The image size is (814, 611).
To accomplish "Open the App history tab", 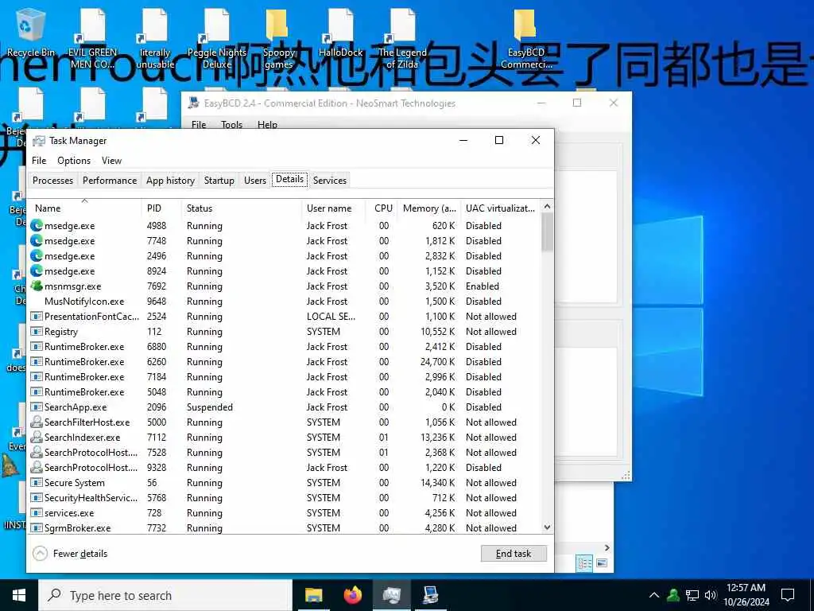I will [x=170, y=181].
